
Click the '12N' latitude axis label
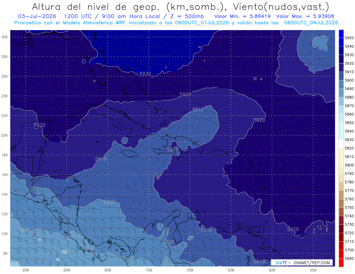pyautogui.click(x=5, y=214)
